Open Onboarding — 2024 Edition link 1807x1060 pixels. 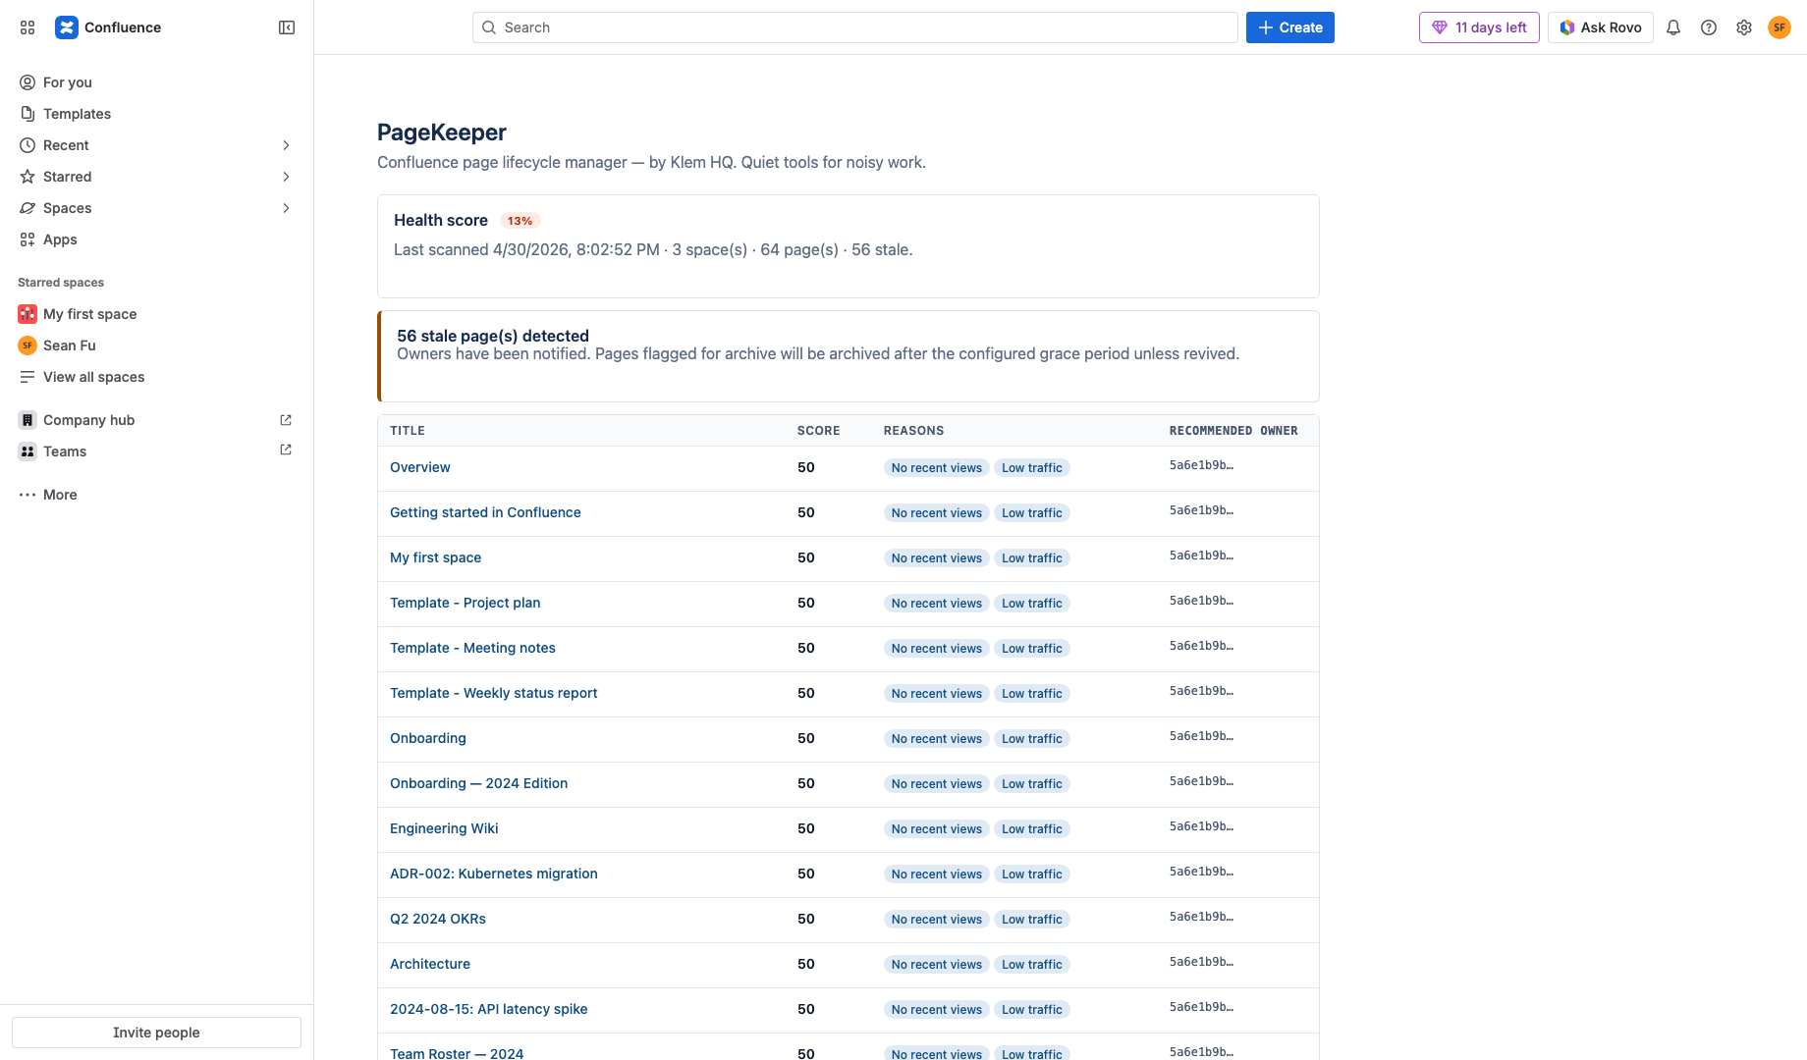(x=478, y=783)
